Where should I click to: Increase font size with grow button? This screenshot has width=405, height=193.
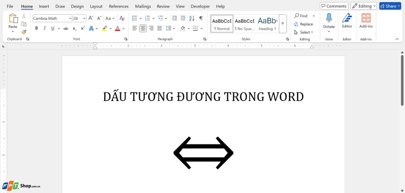[x=91, y=18]
